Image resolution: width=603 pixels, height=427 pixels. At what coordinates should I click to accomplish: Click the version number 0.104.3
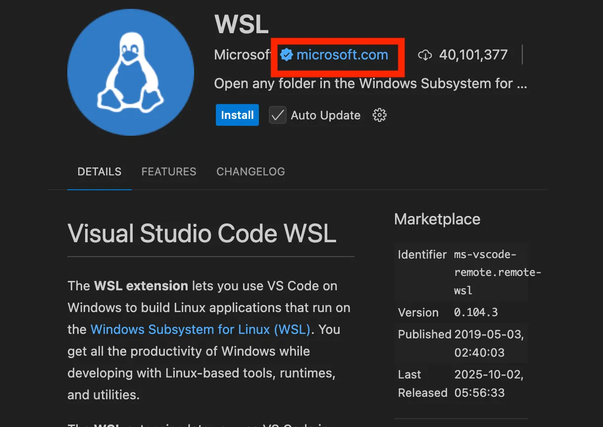[x=476, y=313]
